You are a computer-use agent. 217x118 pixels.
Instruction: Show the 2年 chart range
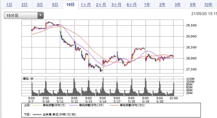(x=162, y=5)
